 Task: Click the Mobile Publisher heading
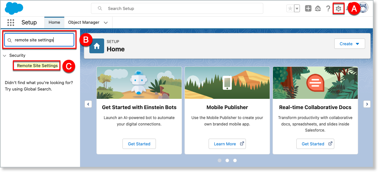pos(227,107)
